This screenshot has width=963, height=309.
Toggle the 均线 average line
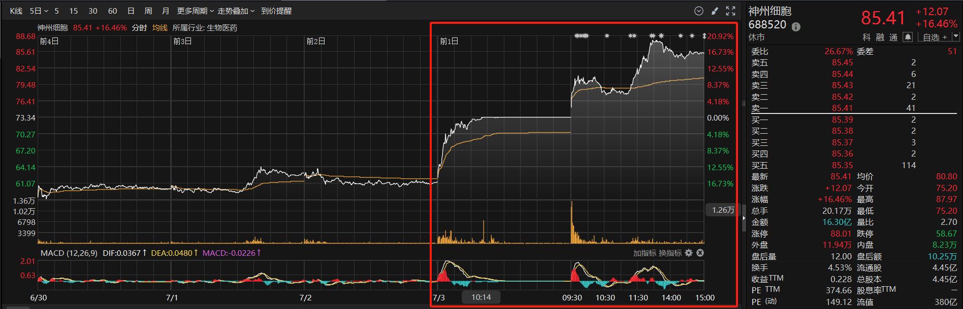(159, 28)
